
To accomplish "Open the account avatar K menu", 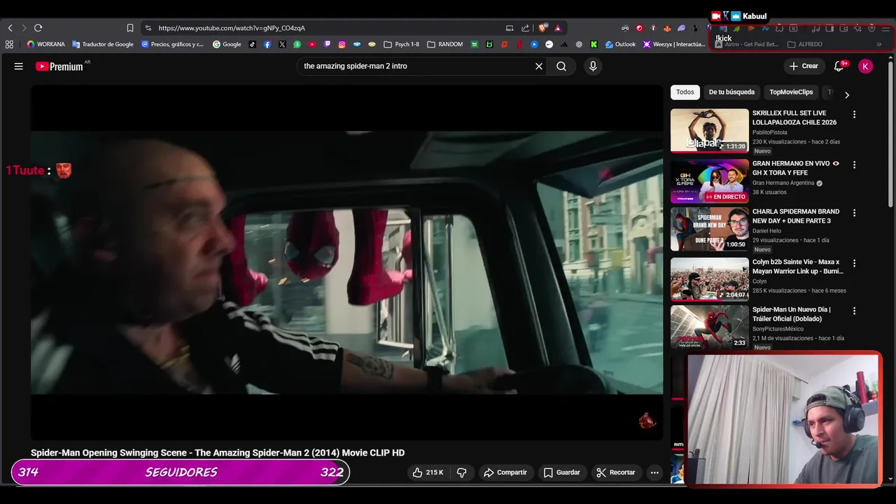I will click(866, 66).
